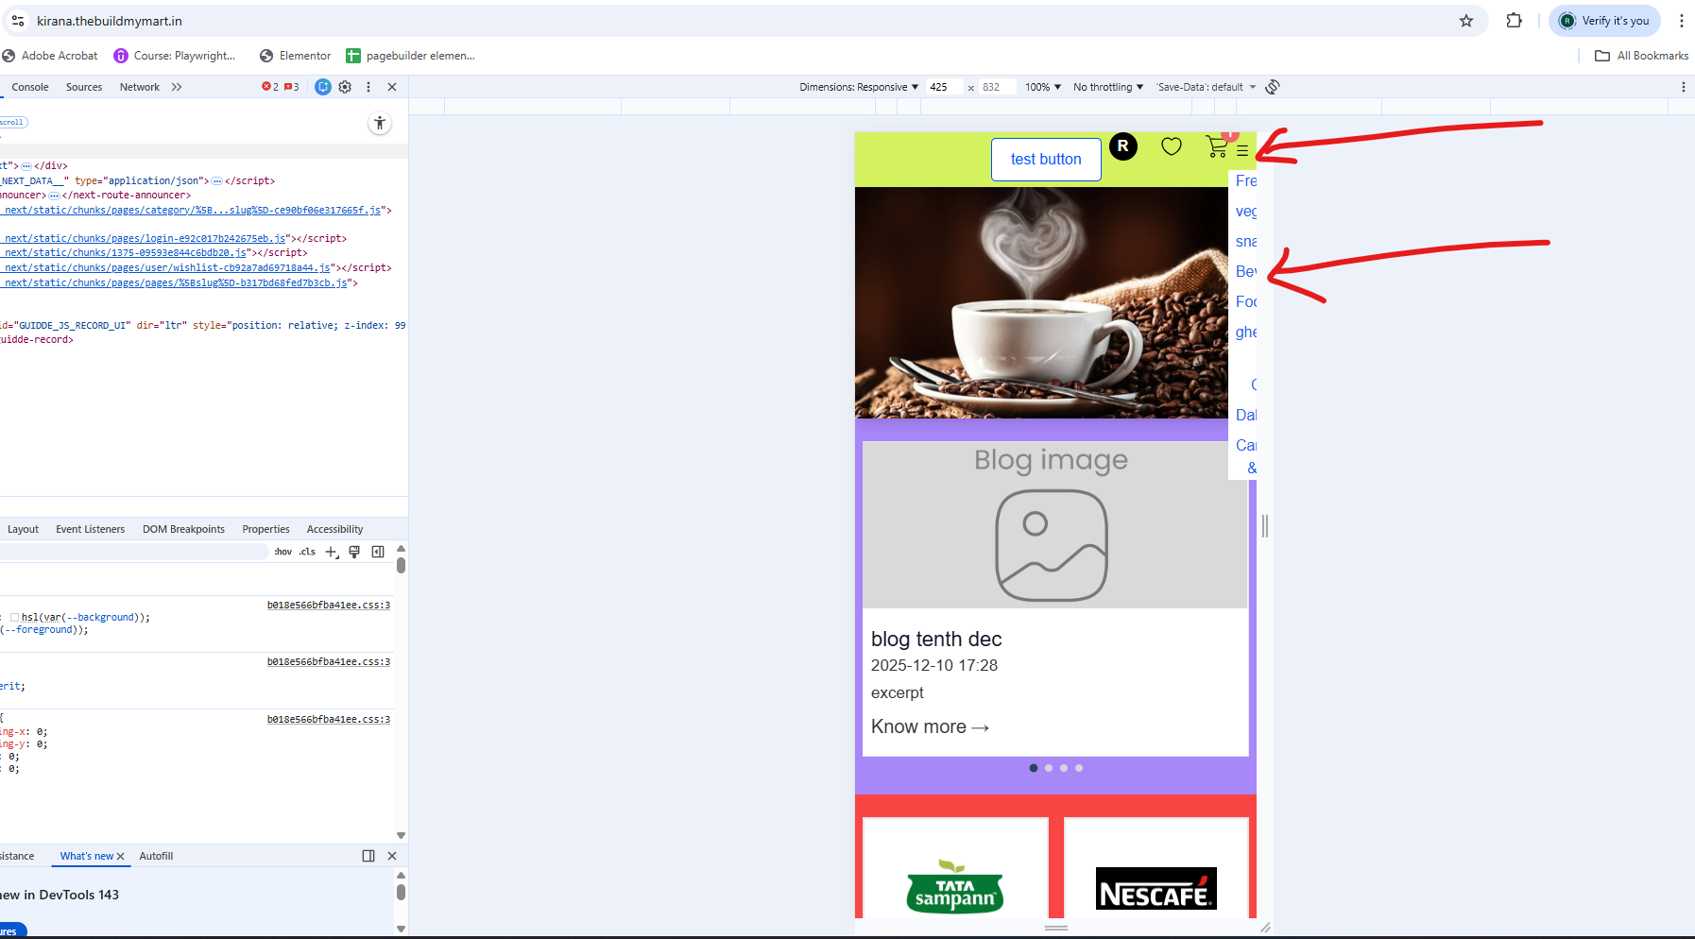Expand the collapsed div ellipsis
Viewport: 1695px width, 939px height.
pyautogui.click(x=26, y=166)
